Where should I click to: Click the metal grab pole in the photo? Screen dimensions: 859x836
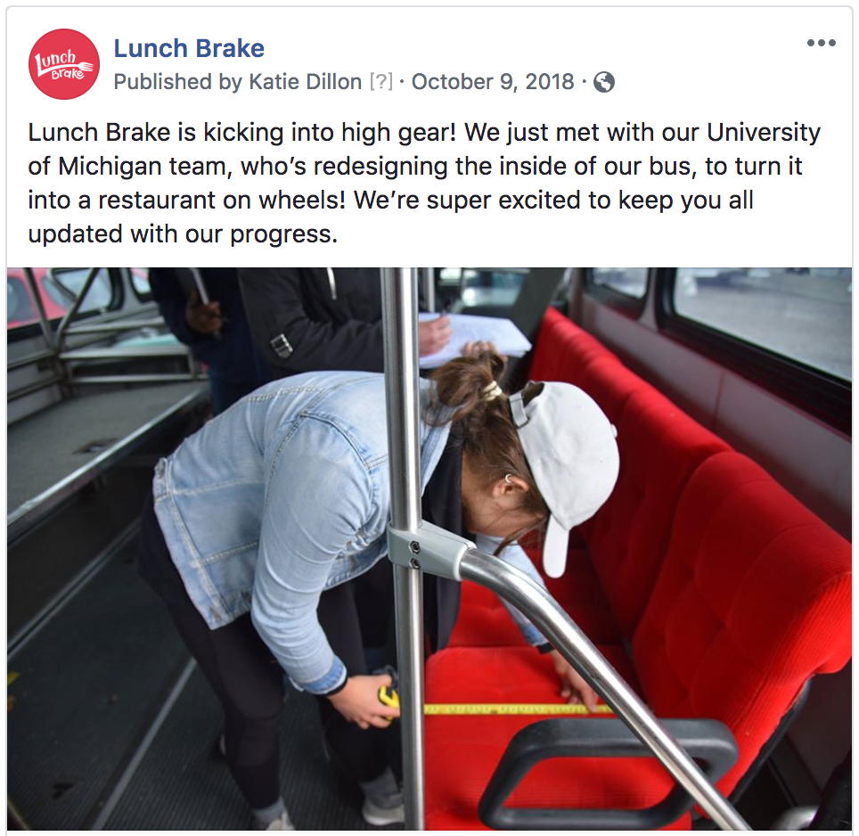click(406, 548)
